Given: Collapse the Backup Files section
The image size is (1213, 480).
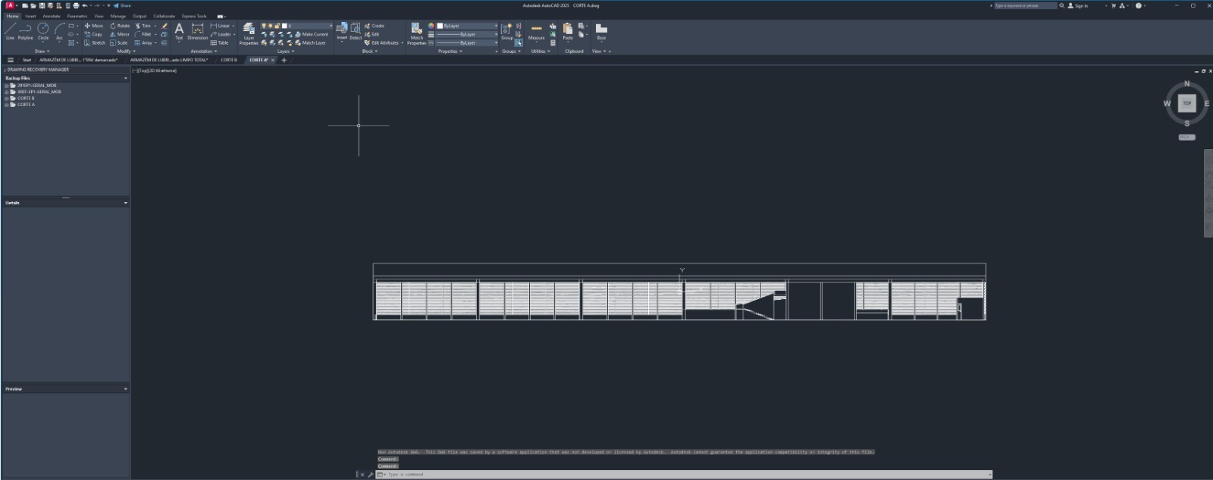Looking at the screenshot, I should (x=125, y=78).
